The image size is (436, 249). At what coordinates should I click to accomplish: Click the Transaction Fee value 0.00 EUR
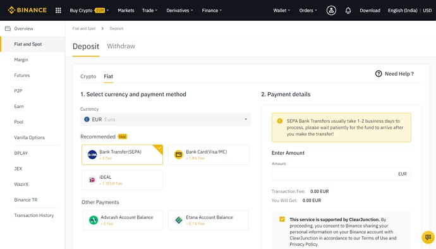point(320,191)
